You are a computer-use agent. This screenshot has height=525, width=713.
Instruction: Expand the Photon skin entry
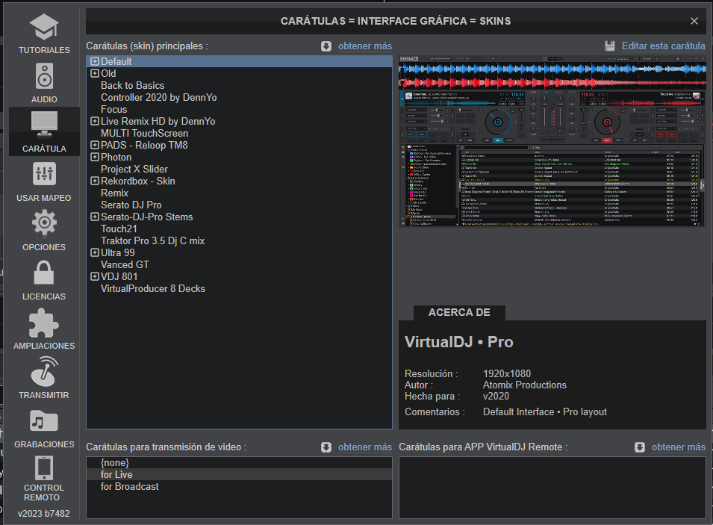(x=95, y=157)
